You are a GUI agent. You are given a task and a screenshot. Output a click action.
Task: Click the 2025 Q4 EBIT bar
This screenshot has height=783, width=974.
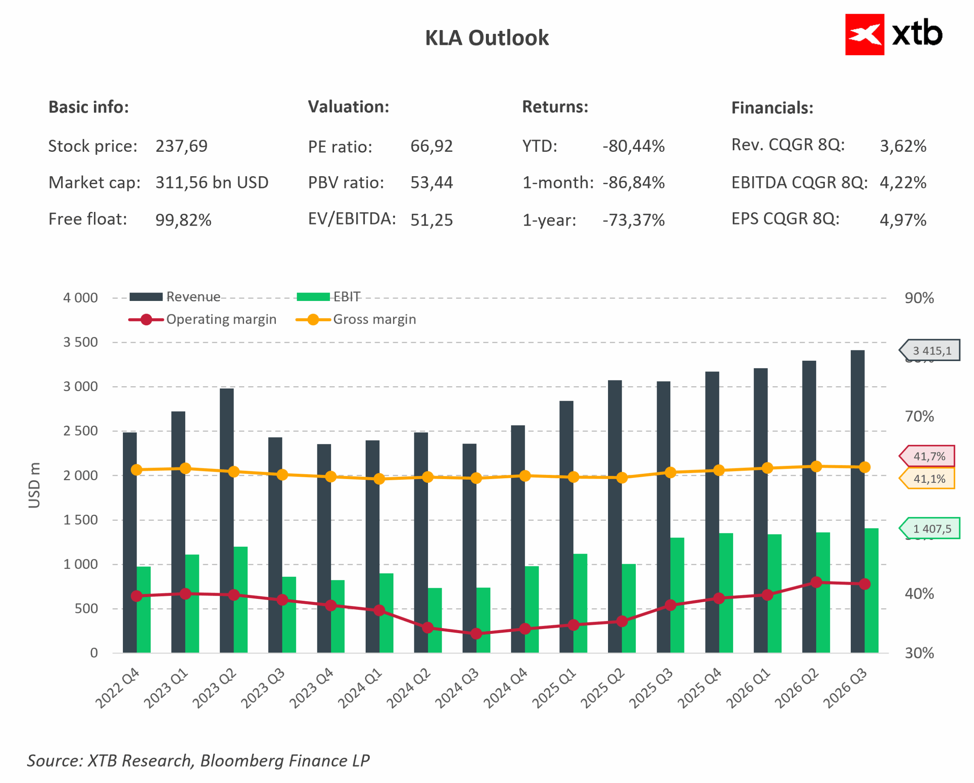pos(726,593)
